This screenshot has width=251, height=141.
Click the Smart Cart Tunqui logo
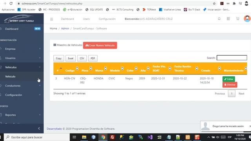pyautogui.click(x=19, y=19)
